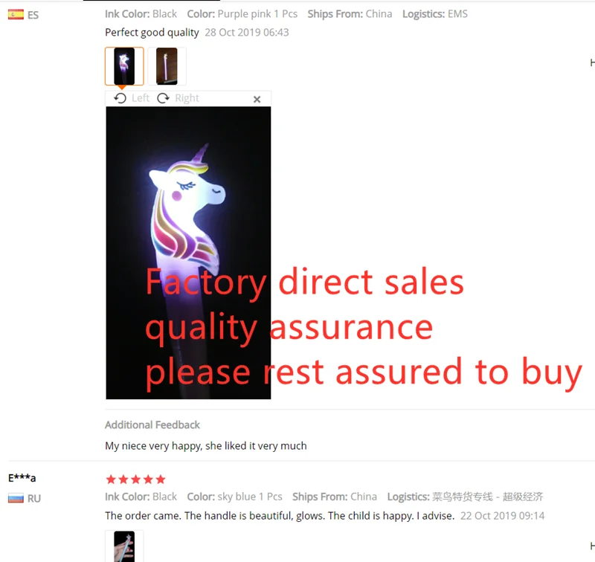Click the 'Perfect good quality' review text
This screenshot has width=595, height=562.
[152, 33]
